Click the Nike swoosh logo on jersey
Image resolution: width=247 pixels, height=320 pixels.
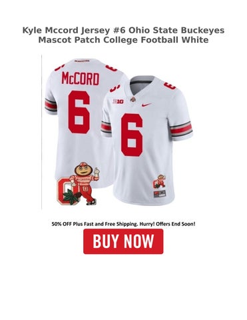(x=146, y=105)
